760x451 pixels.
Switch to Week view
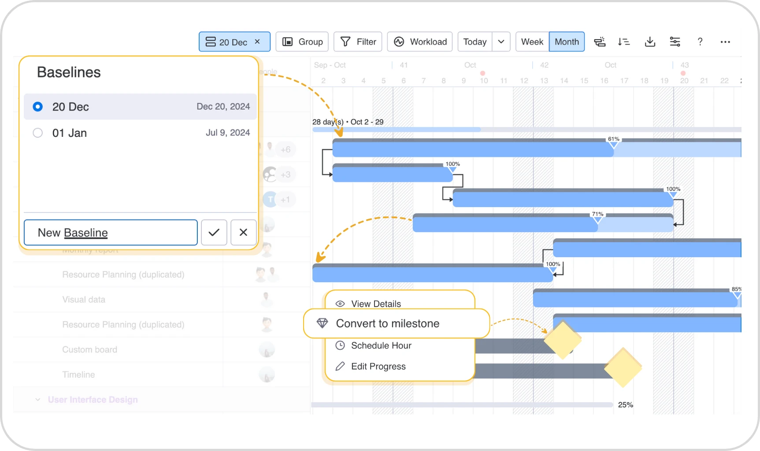pyautogui.click(x=531, y=41)
